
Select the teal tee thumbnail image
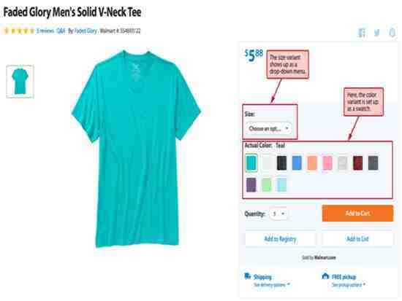click(x=20, y=82)
